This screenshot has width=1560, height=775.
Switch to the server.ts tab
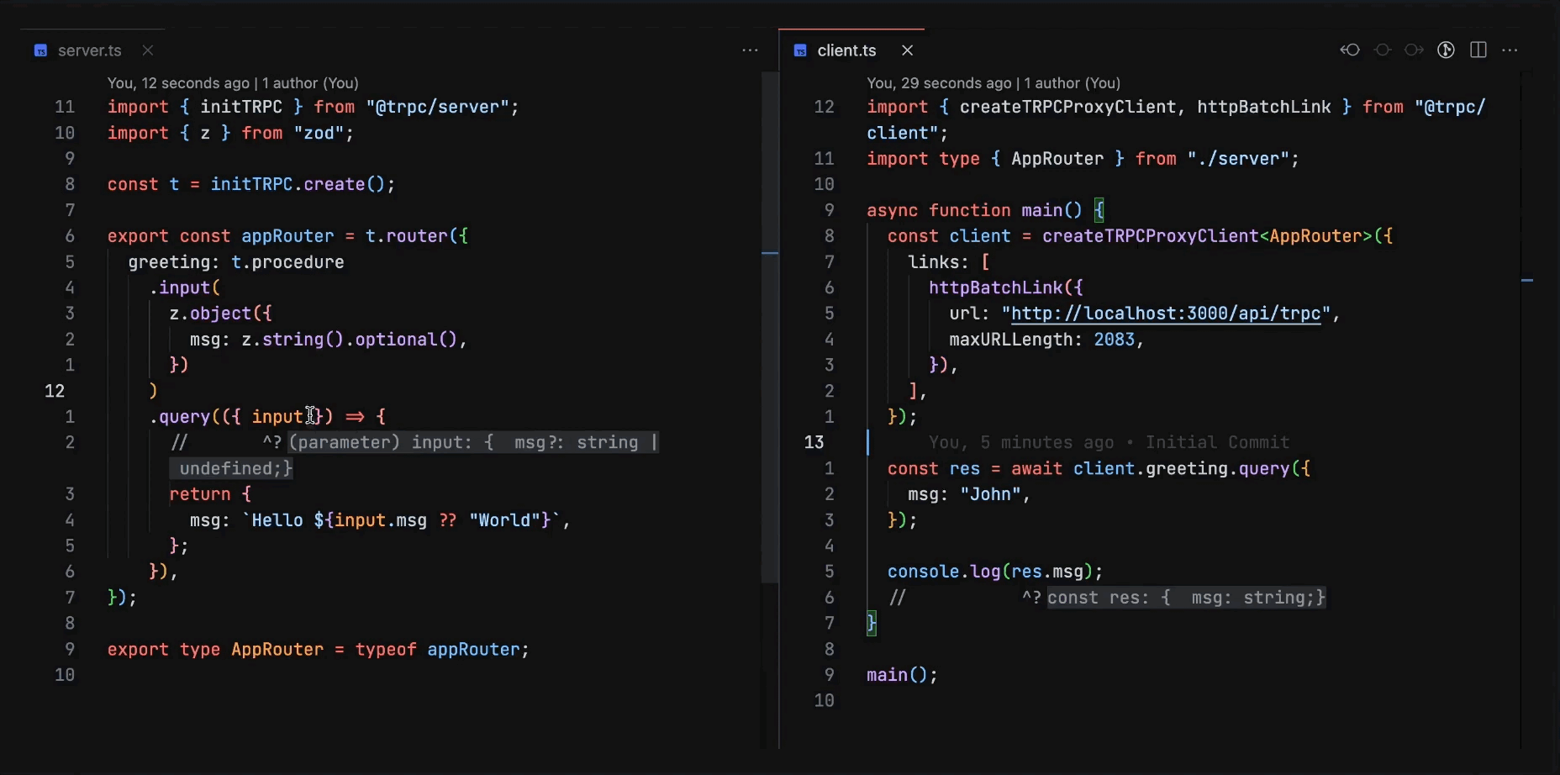(x=89, y=50)
